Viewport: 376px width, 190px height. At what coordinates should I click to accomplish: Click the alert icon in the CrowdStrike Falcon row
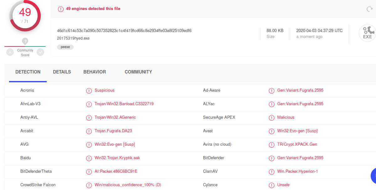coord(89,185)
